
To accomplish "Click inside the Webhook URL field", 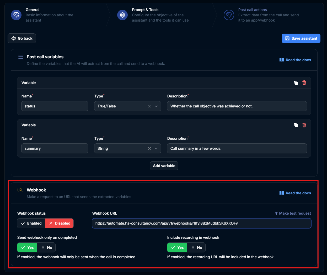I will [201, 223].
